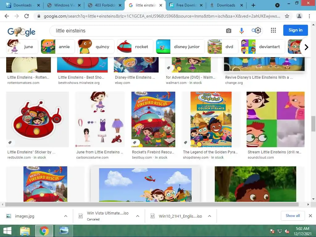Image resolution: width=316 pixels, height=237 pixels.
Task: Filter results by quincy chip
Action: tap(96, 47)
